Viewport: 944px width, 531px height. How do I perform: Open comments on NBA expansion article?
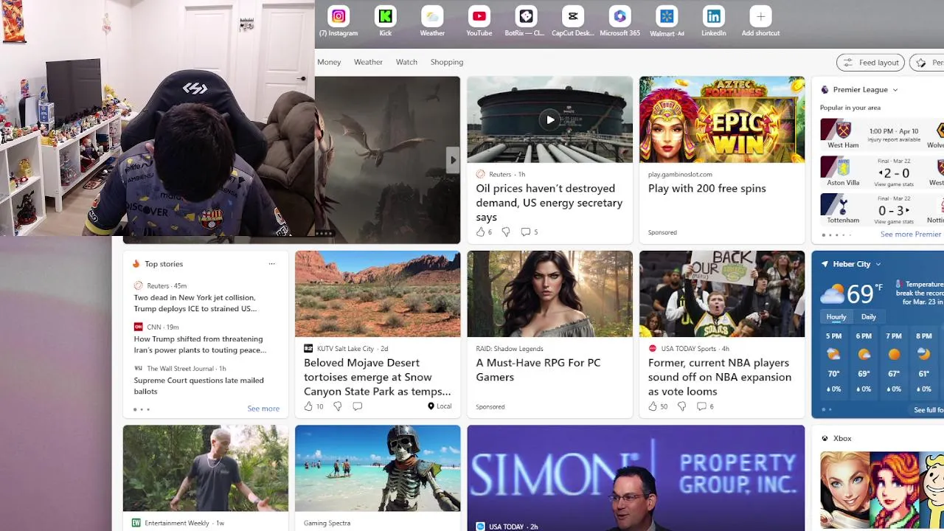(x=705, y=406)
